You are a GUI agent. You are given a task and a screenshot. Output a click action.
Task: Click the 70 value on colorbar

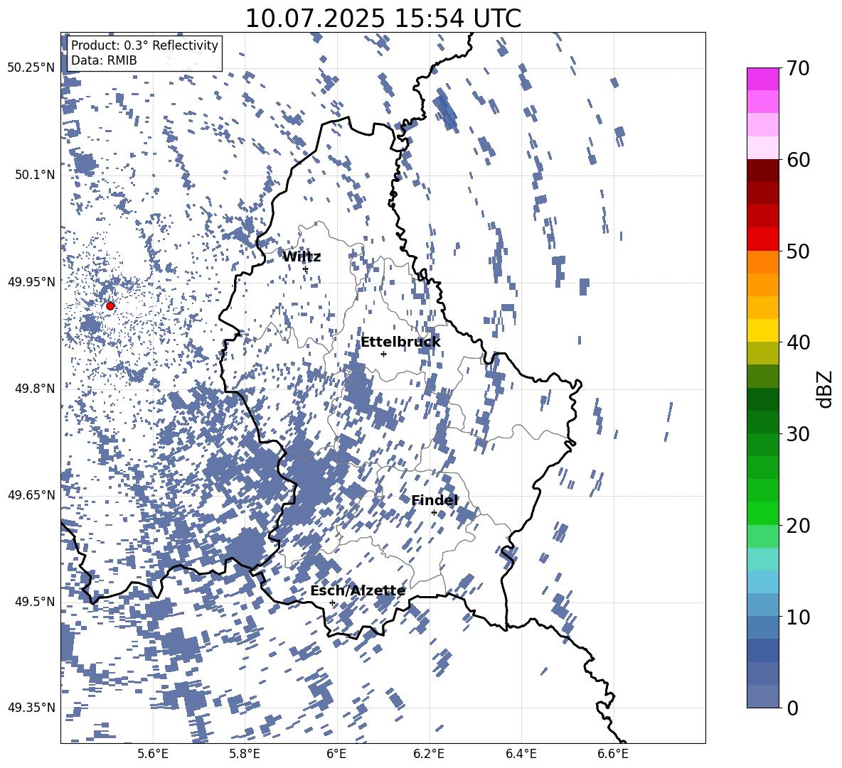[x=798, y=68]
